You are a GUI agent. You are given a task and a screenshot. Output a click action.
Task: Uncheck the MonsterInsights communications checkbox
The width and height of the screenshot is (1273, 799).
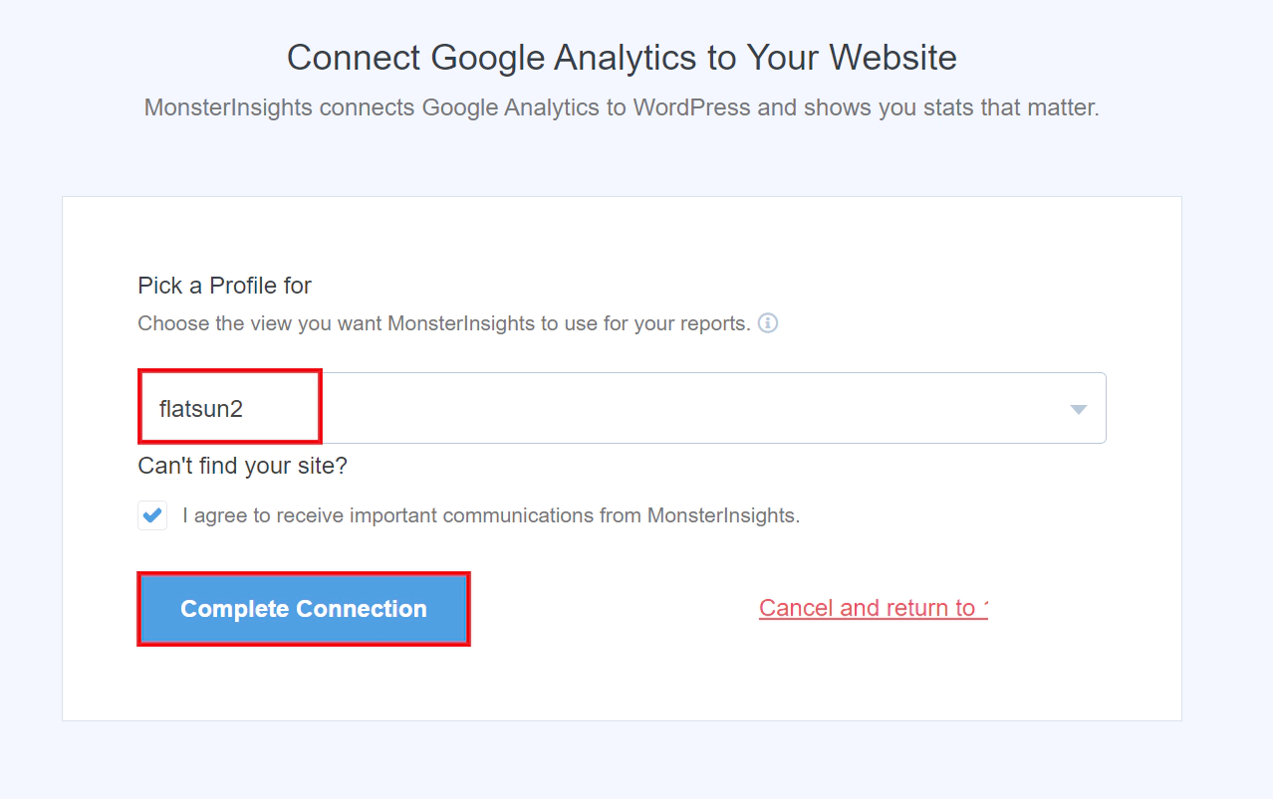pyautogui.click(x=152, y=515)
